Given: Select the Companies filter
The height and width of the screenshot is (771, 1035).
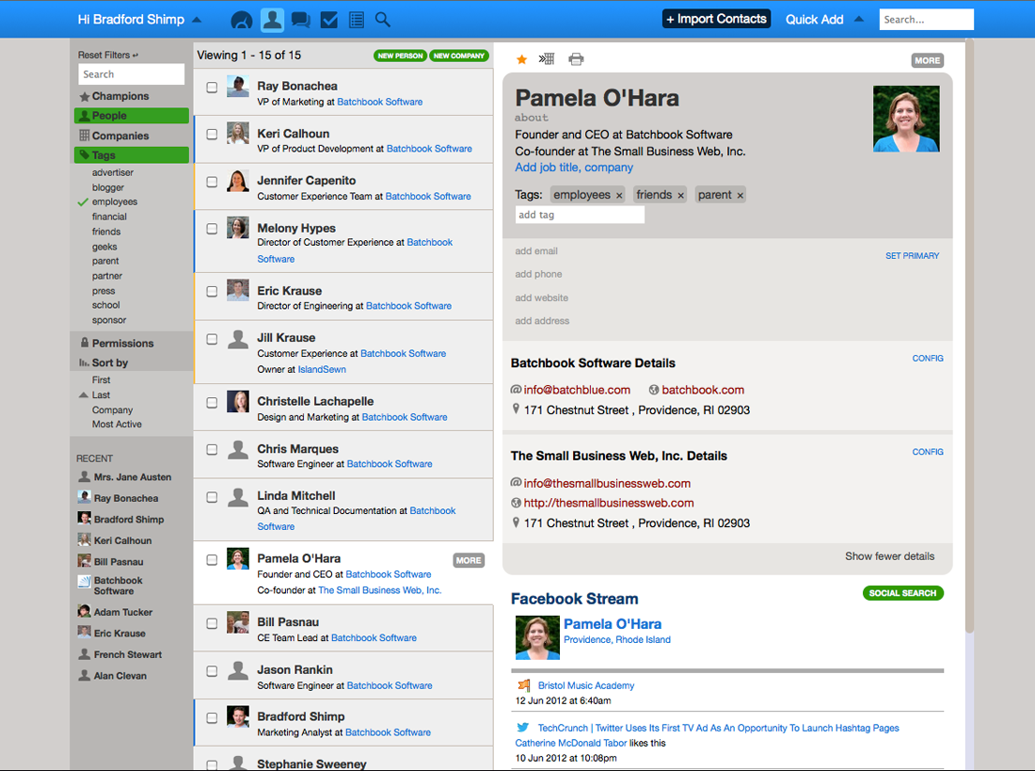Looking at the screenshot, I should pos(120,137).
